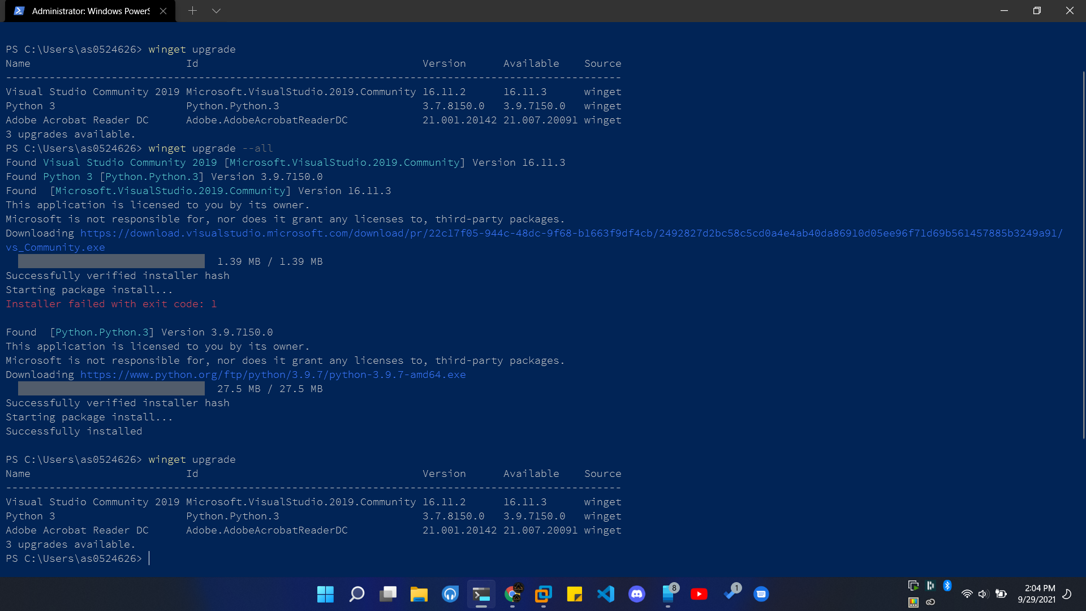Click 'Found Python 3 [Python.Python.3]' line
1086x611 pixels.
click(164, 177)
